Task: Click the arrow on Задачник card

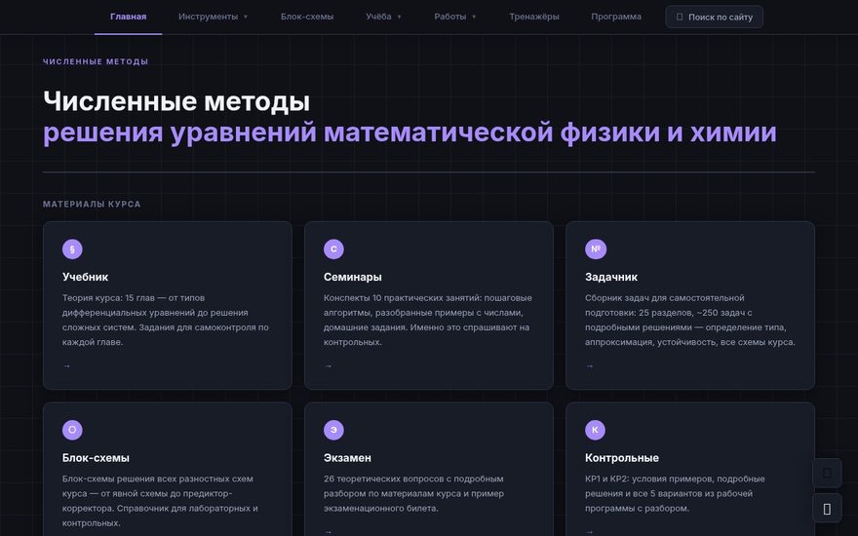Action: (590, 365)
